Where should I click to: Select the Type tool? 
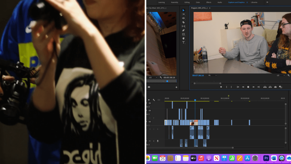coord(183,42)
